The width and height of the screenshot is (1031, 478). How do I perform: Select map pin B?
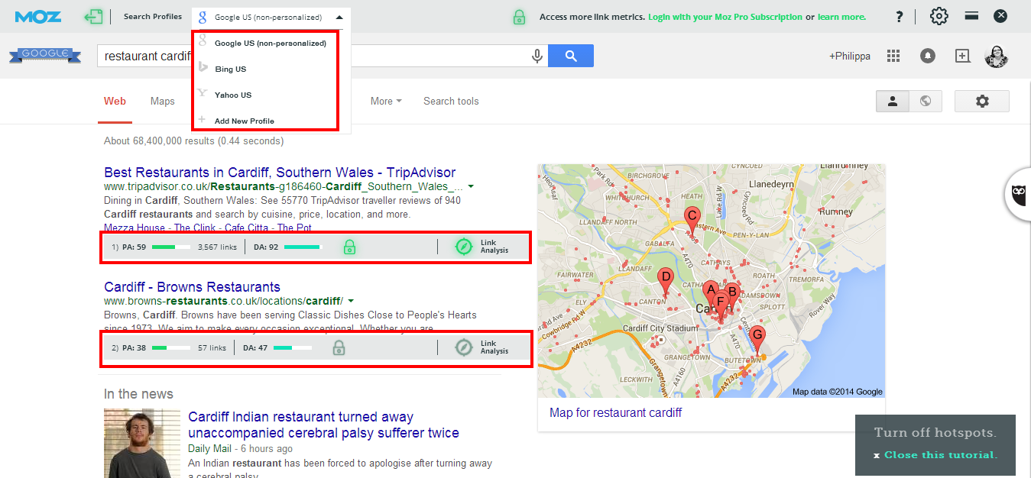pos(732,293)
